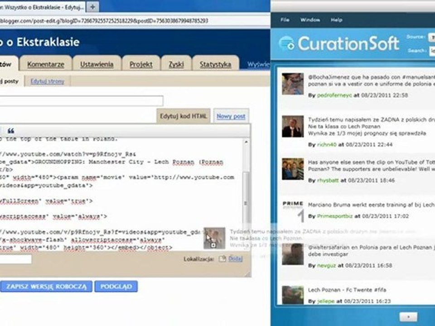Switch to the Zyski tab
Screen dimensions: 435x326
[176, 64]
